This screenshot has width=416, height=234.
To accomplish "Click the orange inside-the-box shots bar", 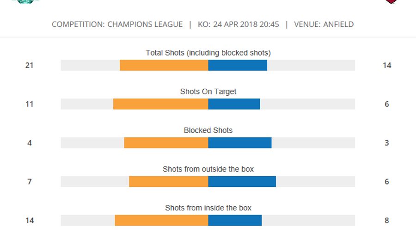I will pyautogui.click(x=161, y=221).
